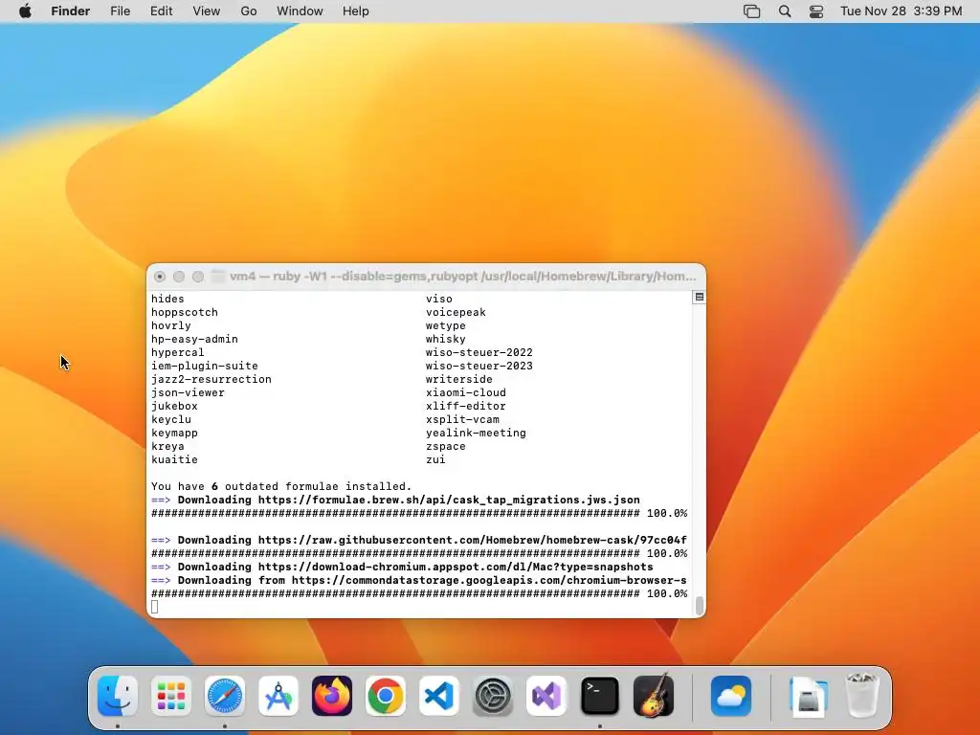Click the Terminal vertical scrollbar thumb
The height and width of the screenshot is (735, 980).
click(x=700, y=605)
